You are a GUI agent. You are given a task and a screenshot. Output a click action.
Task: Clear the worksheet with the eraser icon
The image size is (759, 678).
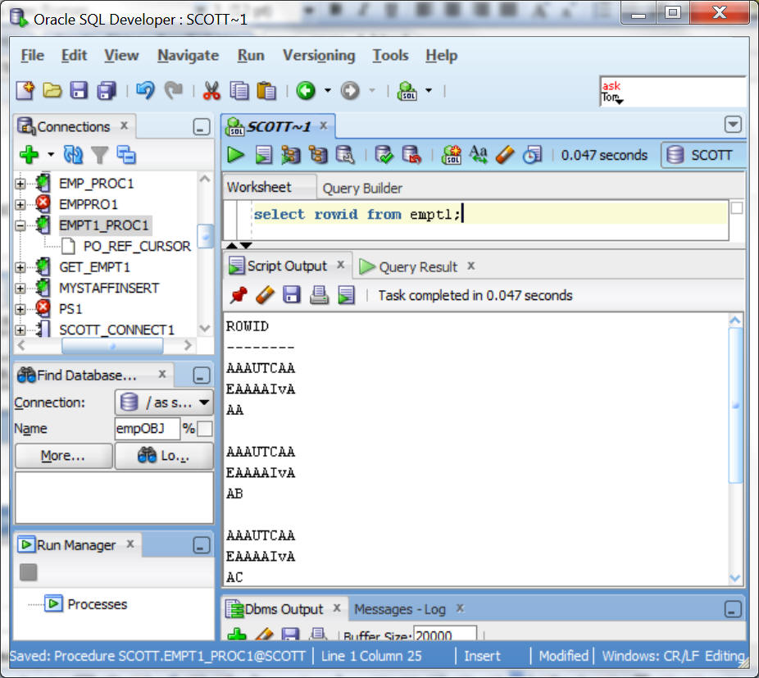505,155
